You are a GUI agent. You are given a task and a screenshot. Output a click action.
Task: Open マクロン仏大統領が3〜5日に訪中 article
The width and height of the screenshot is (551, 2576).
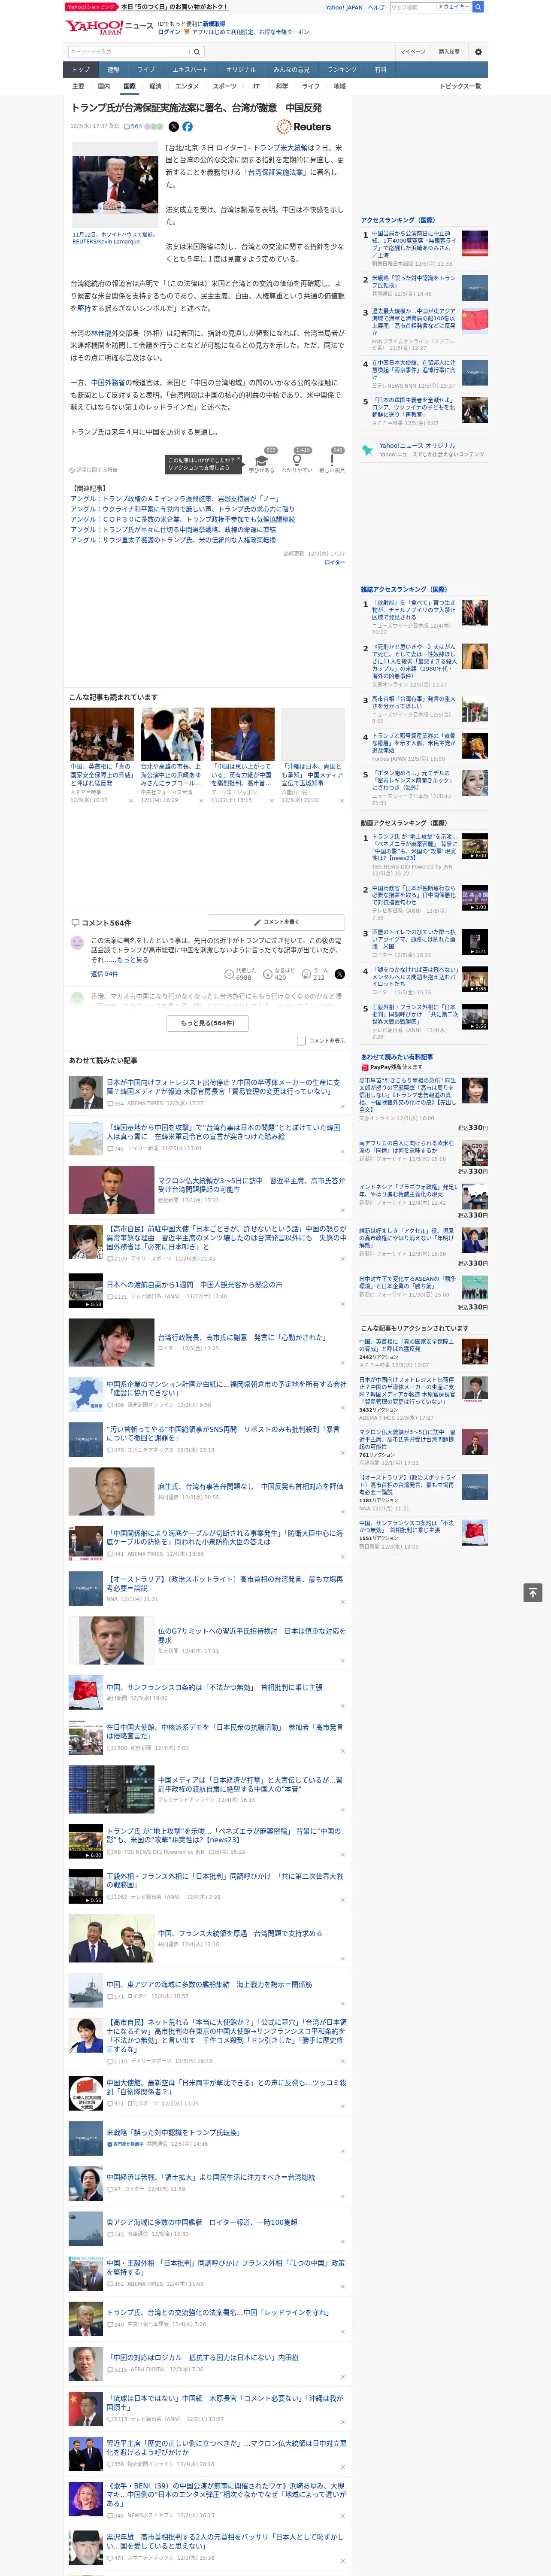tap(251, 1185)
